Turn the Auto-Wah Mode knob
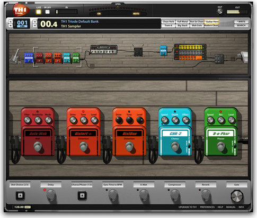The image size is (257, 218). click(x=48, y=120)
